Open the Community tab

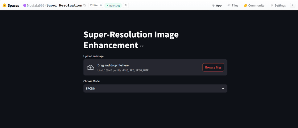254,6
